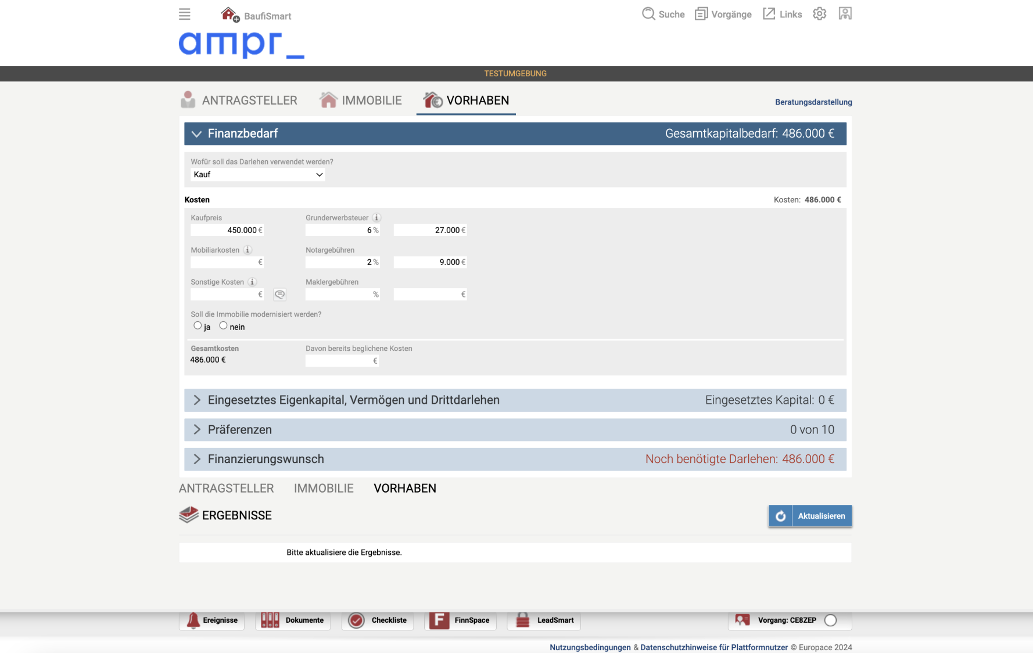Select the 'nein' modernization radio button
The image size is (1033, 653).
223,326
